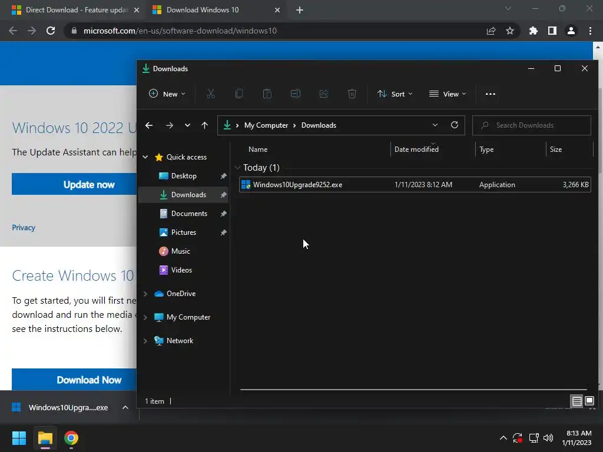Click My Computer in breadcrumb path
603x452 pixels.
click(266, 125)
